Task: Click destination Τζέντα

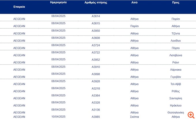Action: point(176,34)
